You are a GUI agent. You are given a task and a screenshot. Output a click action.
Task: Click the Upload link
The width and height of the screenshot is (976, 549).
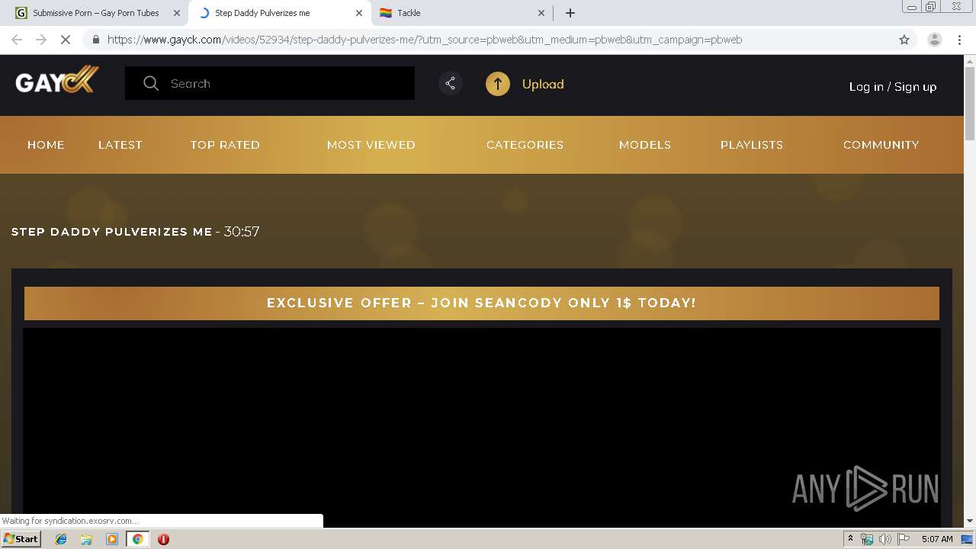pos(543,84)
